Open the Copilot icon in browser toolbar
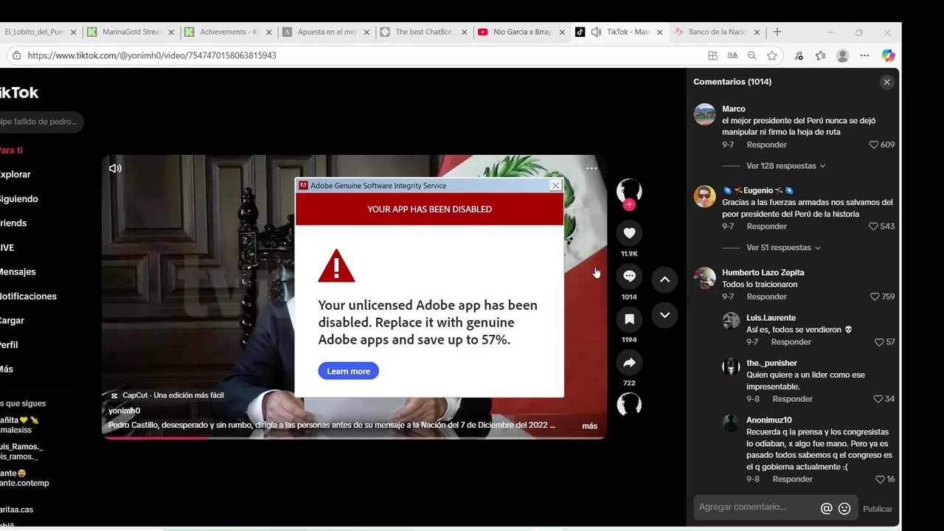The height and width of the screenshot is (531, 944). (x=888, y=55)
